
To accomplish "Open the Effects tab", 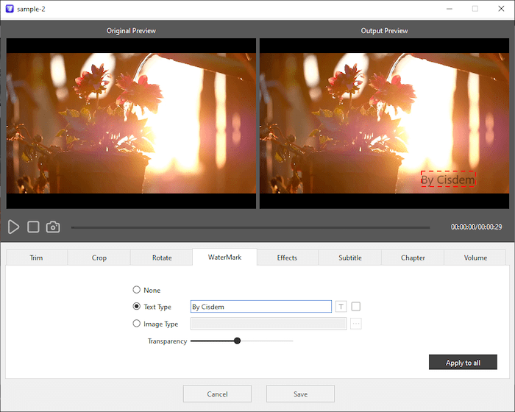I will click(x=287, y=257).
